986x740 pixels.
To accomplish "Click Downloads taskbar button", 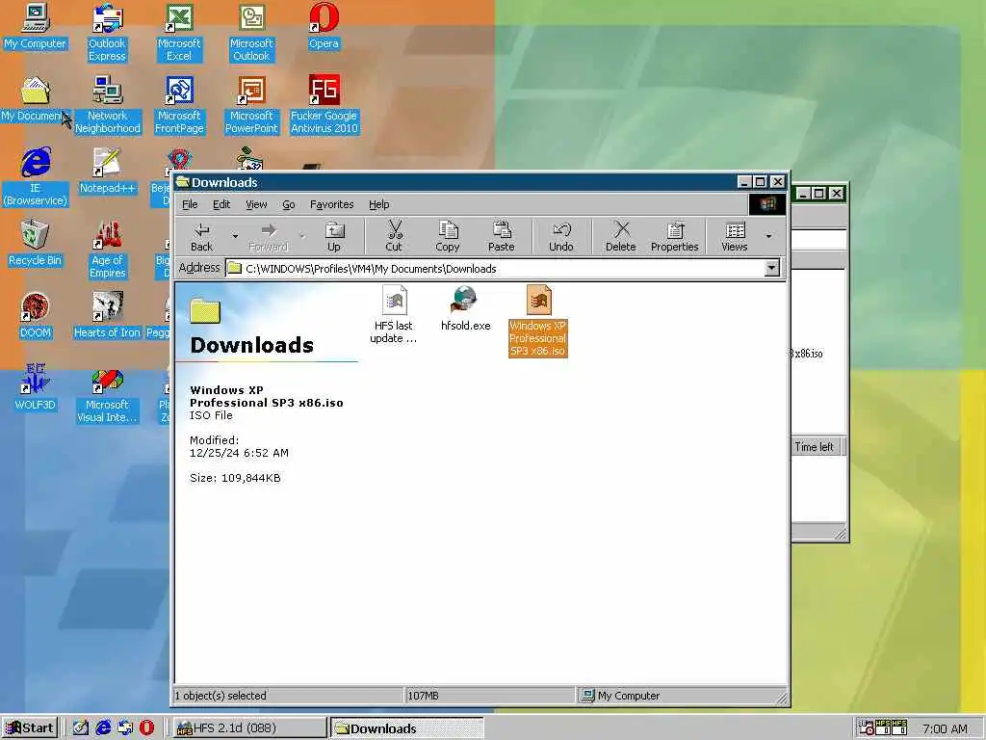I will coord(407,728).
